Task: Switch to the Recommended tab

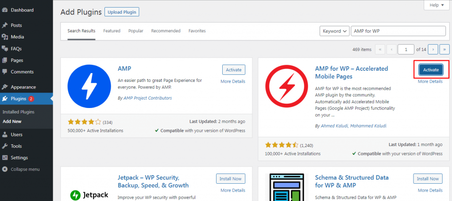Action: pos(166,31)
